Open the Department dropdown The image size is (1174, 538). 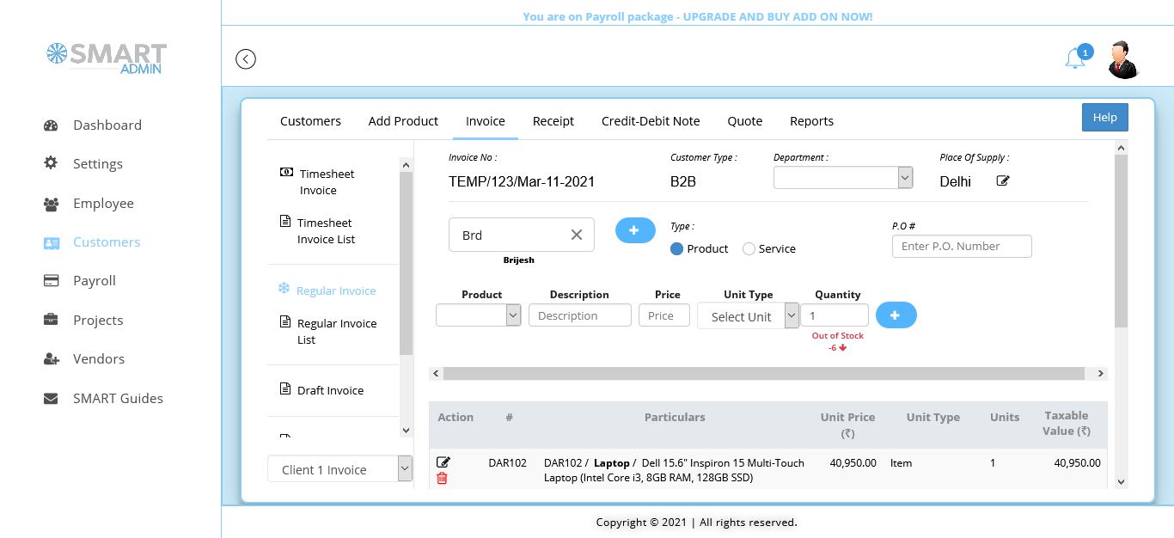pyautogui.click(x=842, y=178)
